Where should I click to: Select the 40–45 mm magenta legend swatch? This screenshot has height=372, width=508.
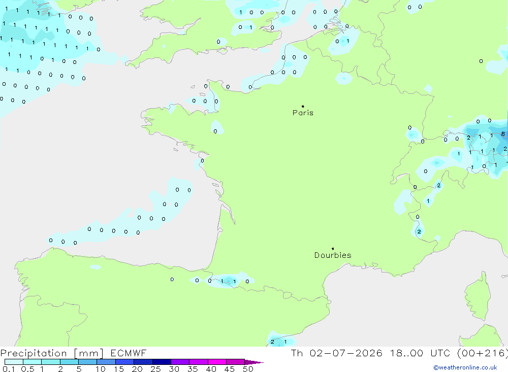[x=217, y=362]
